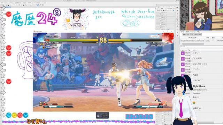Click the purple H avatar beside どうぞー
Screen dimensions: 223x125
pyautogui.click(x=183, y=70)
